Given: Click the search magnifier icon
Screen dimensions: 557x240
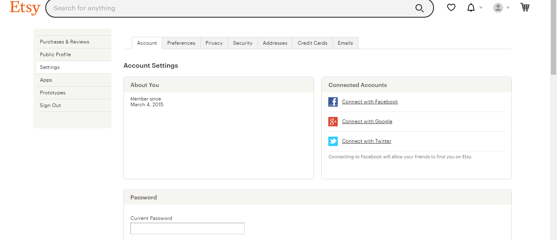Looking at the screenshot, I should (x=419, y=8).
